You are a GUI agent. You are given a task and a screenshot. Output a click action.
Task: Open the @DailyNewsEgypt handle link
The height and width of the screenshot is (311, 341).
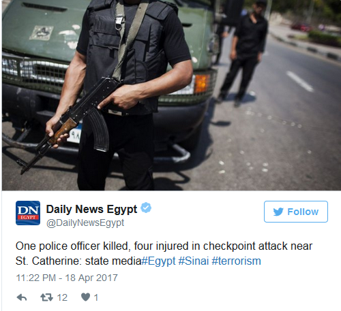[x=85, y=223]
